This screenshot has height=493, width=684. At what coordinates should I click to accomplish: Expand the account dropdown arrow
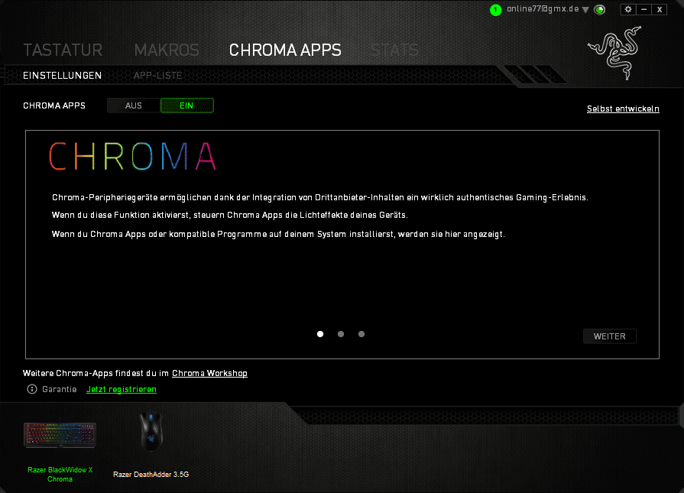[x=585, y=10]
